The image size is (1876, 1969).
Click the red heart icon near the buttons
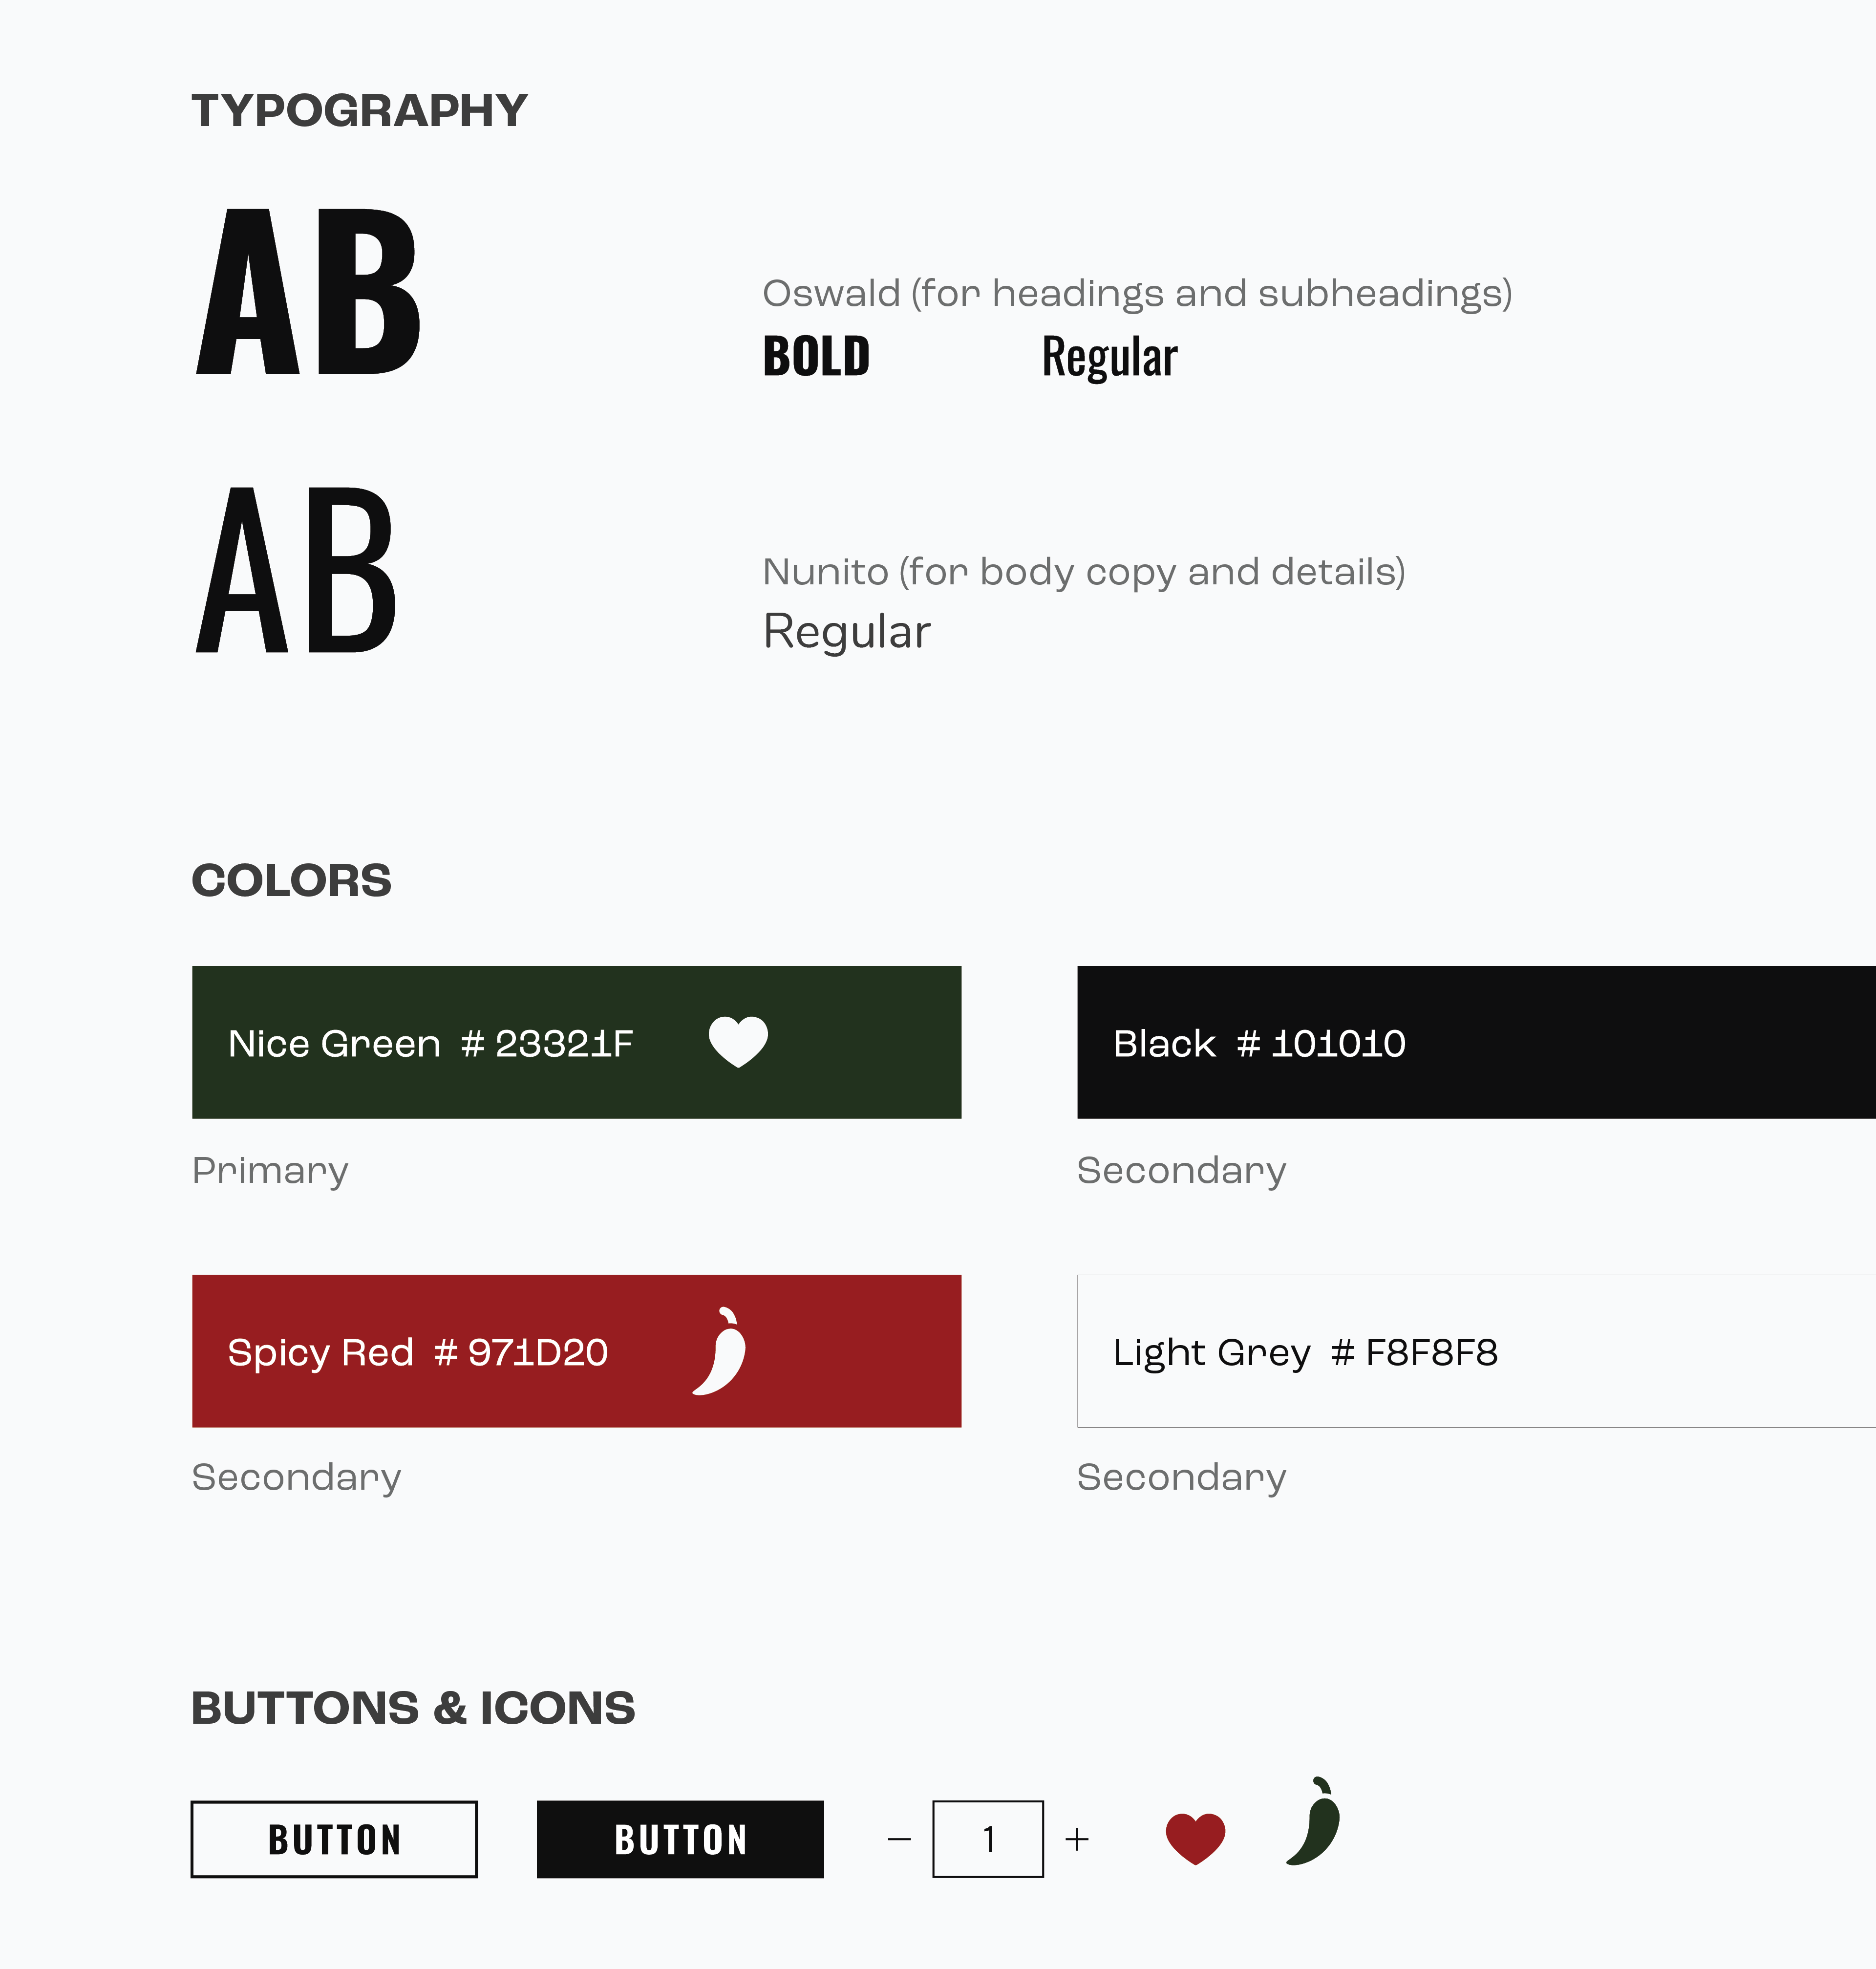coord(1195,1838)
